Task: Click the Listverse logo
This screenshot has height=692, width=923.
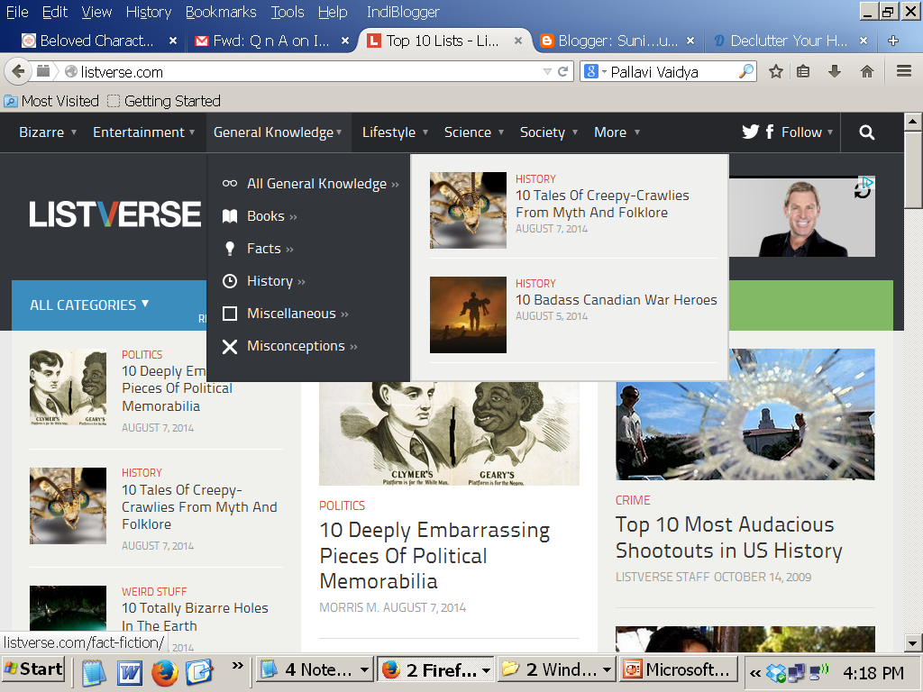Action: pos(114,214)
